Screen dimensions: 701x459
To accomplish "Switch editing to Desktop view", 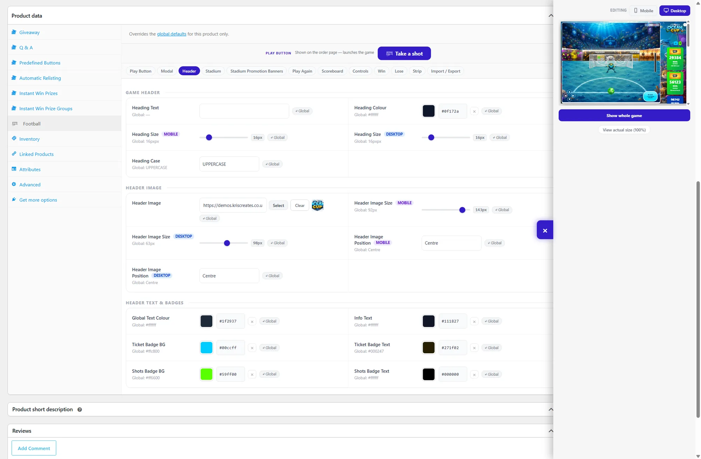I will point(675,11).
